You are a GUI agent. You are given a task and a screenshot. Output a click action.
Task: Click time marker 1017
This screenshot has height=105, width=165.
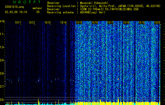click(x=110, y=22)
